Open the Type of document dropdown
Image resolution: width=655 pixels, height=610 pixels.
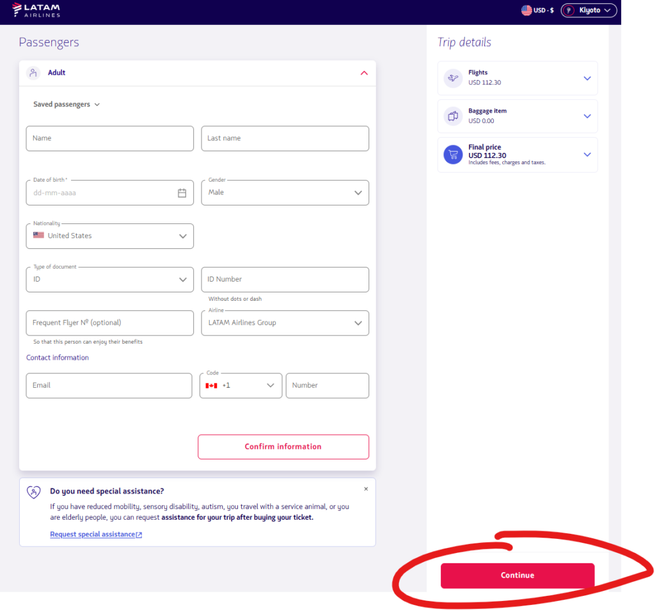tap(109, 280)
